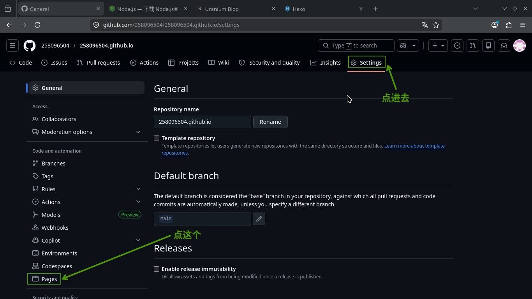532x299 pixels.
Task: Check the Template repository checkbox
Action: tap(157, 138)
